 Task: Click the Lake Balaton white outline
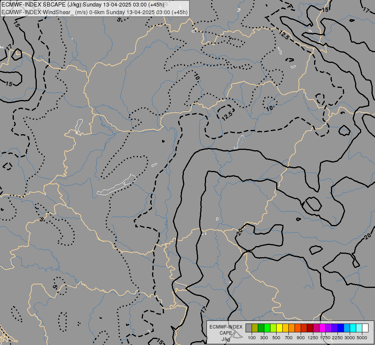(x=117, y=185)
